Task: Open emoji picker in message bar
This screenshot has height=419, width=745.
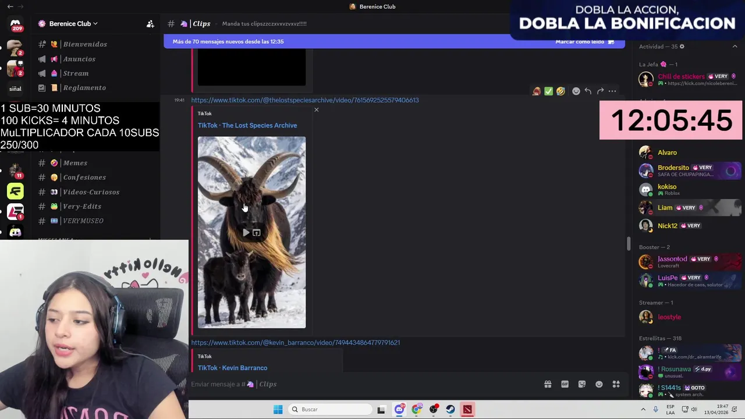Action: pyautogui.click(x=599, y=384)
